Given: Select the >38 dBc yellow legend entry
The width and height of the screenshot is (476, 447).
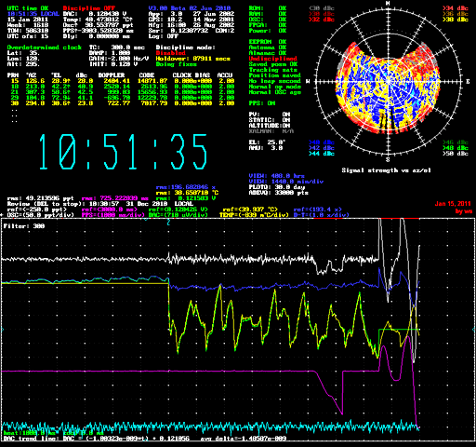Looking at the screenshot, I should coord(456,20).
